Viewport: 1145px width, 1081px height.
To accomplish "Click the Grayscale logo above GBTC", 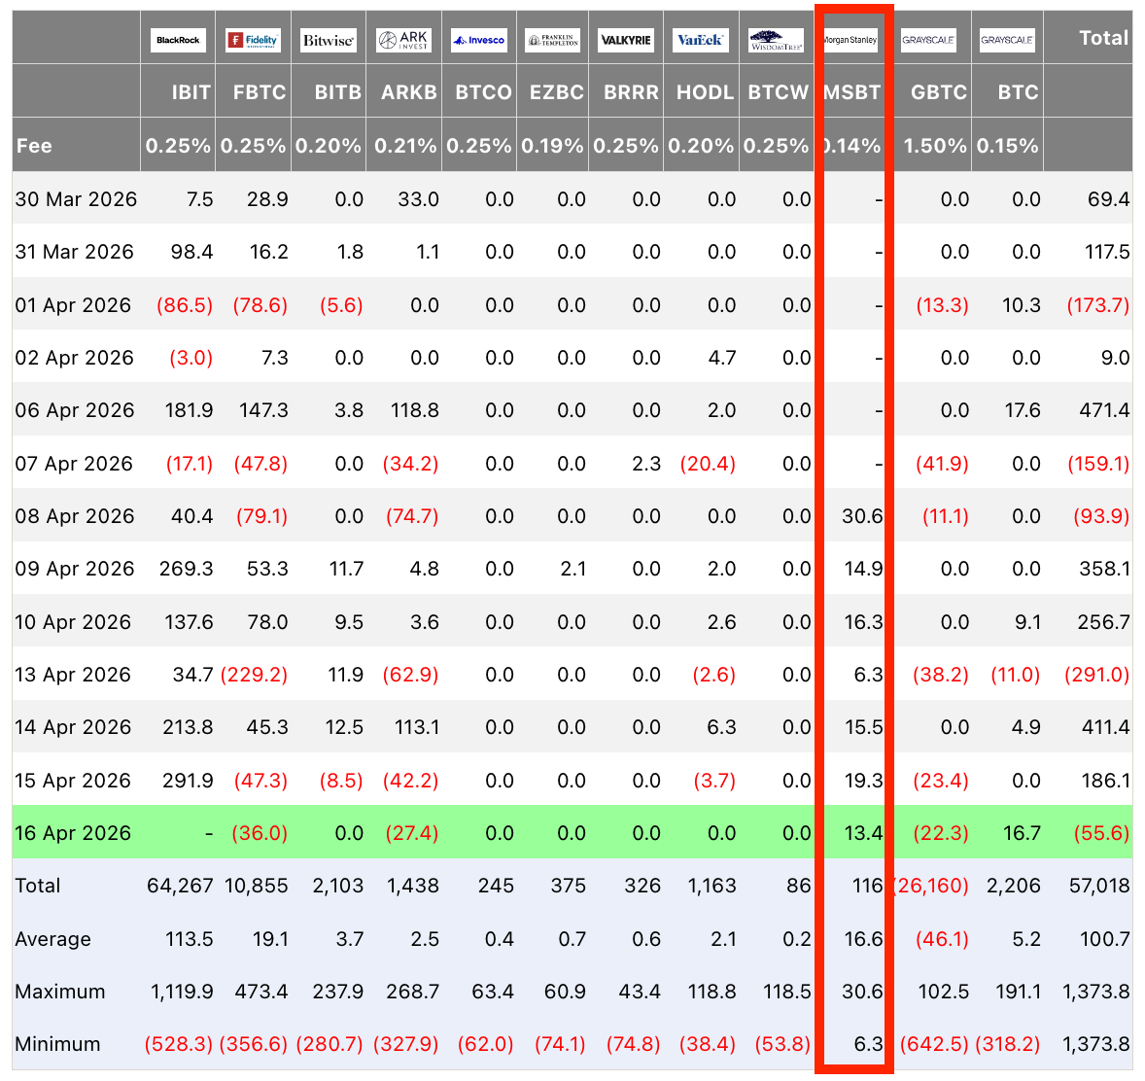I will pos(928,40).
